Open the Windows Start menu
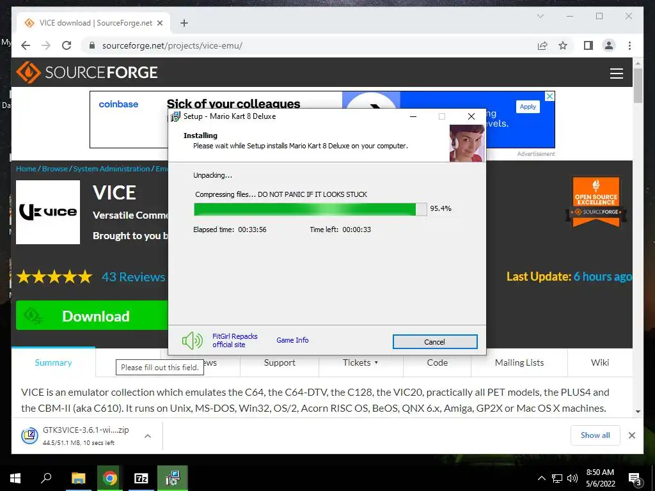Viewport: 655px width, 491px height. (15, 478)
